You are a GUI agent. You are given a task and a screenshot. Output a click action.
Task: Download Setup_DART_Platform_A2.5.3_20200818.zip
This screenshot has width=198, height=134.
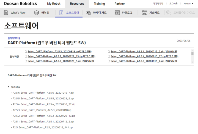[59, 51]
